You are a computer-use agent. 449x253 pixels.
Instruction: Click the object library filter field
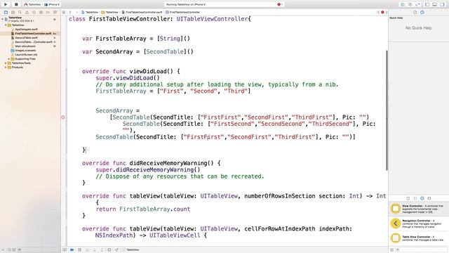tap(422, 250)
